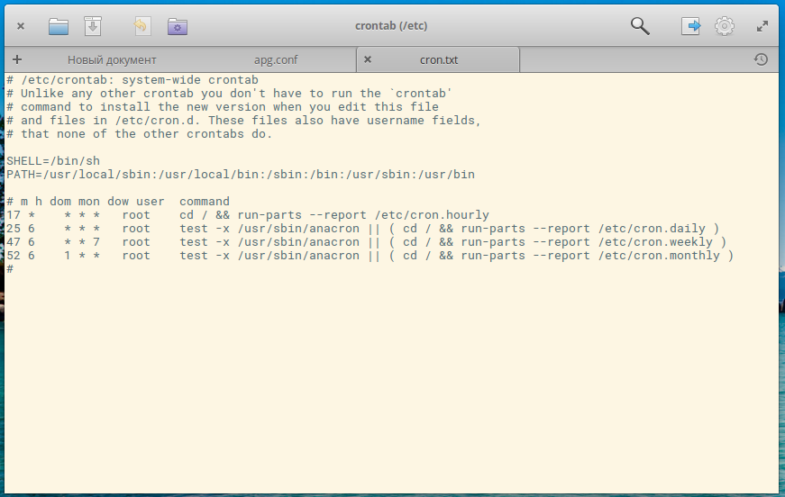Switch to the Новый документ tab
Screen dimensions: 785x497
[x=112, y=60]
